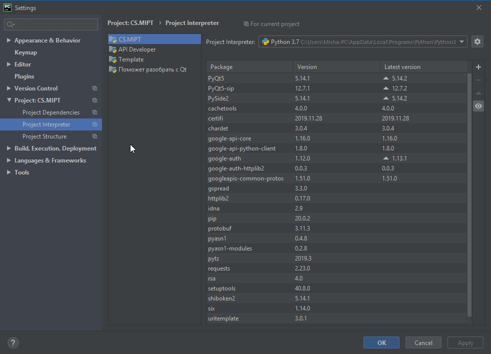Viewport: 491px width, 354px height.
Task: Select Project Dependencies in the tree
Action: 51,112
